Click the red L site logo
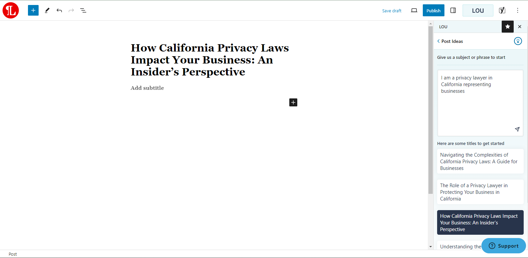Image resolution: width=528 pixels, height=258 pixels. [x=11, y=10]
